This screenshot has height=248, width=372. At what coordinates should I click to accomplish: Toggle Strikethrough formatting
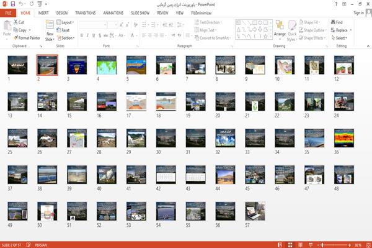point(105,35)
